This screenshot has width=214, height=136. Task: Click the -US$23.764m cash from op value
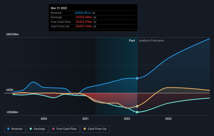point(83,26)
